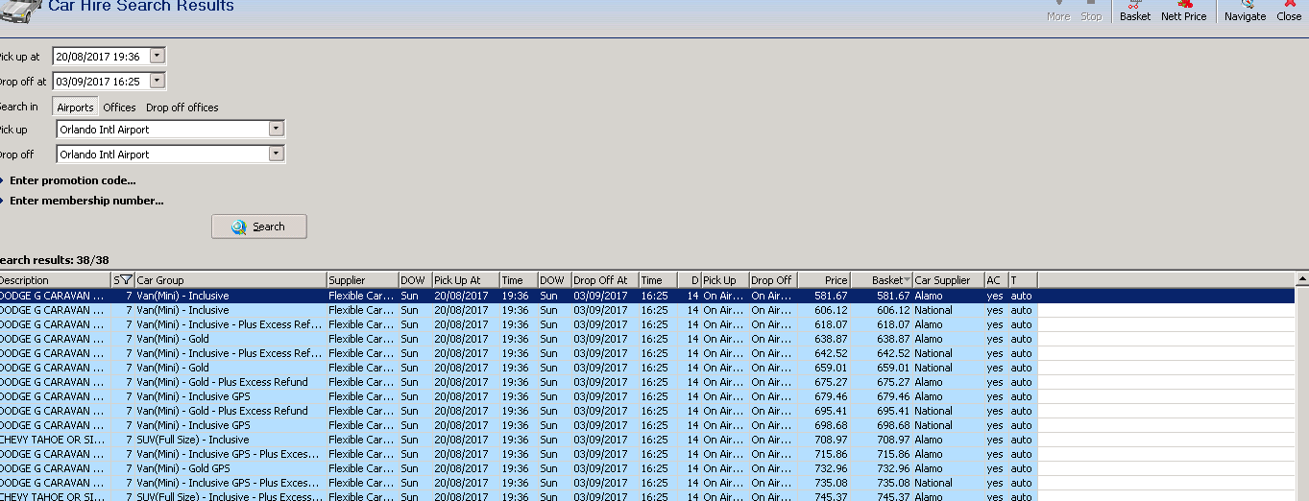Screen dimensions: 1309x501
Task: Select the Drop off offices tab
Action: [x=182, y=107]
